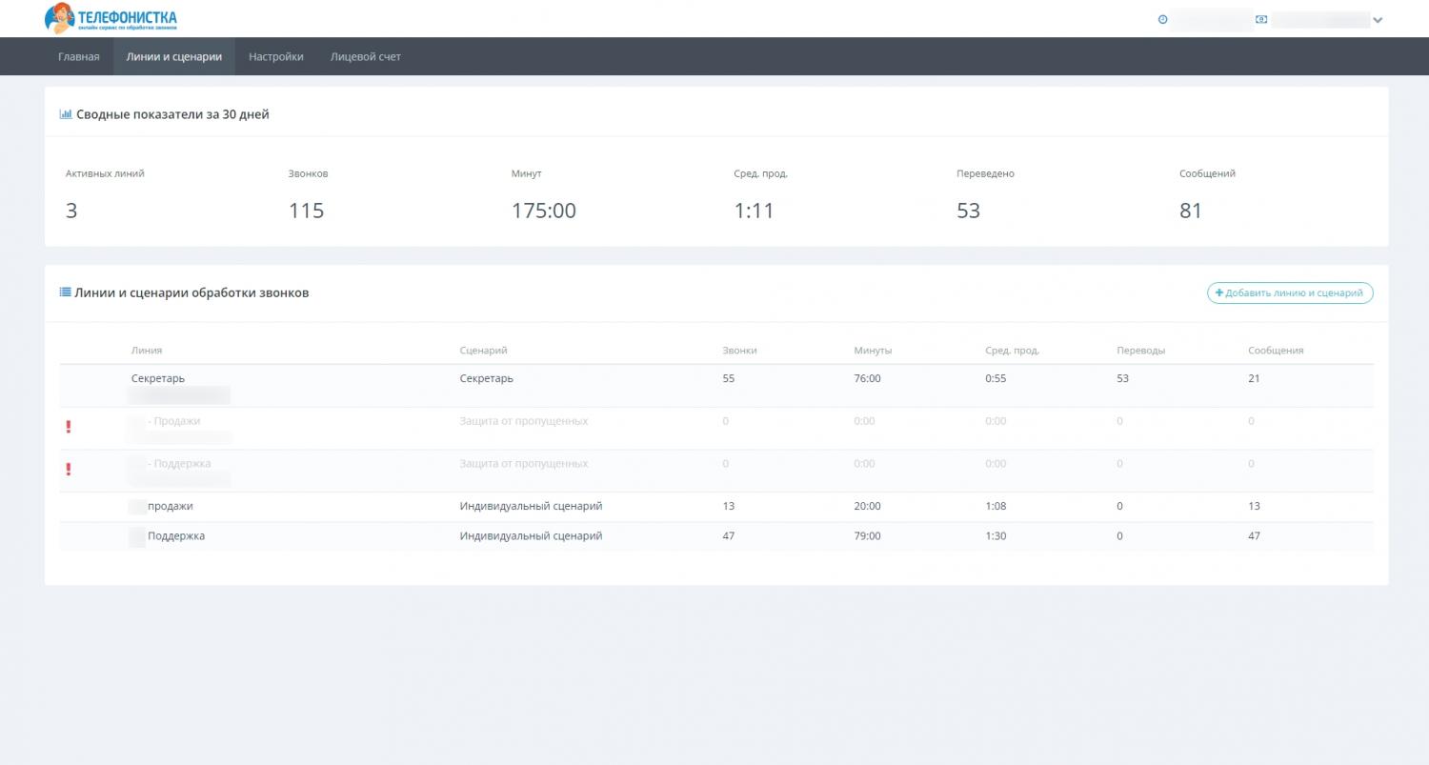Select the disabled Продажи line with warning
Viewport: 1429px width, 765px height.
tap(175, 421)
